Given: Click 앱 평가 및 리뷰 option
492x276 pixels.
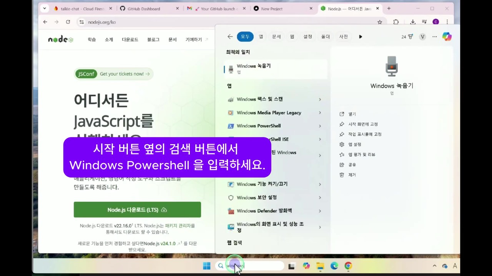Looking at the screenshot, I should (x=362, y=154).
